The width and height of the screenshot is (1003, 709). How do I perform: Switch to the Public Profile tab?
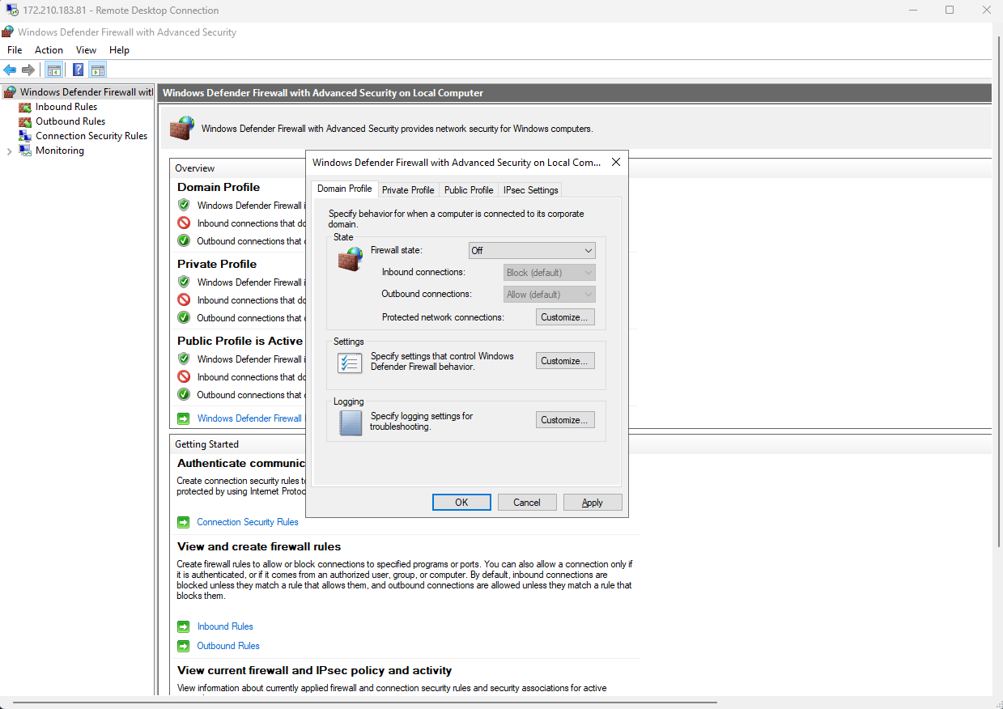pos(469,190)
